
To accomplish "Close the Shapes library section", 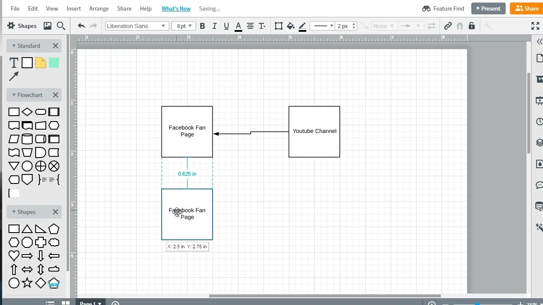I will [56, 212].
